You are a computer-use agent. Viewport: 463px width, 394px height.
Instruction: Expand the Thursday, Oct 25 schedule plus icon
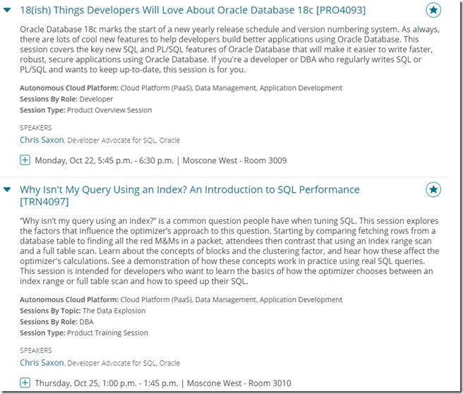point(25,383)
